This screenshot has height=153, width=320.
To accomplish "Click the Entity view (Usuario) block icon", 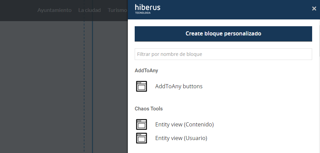I will (141, 138).
